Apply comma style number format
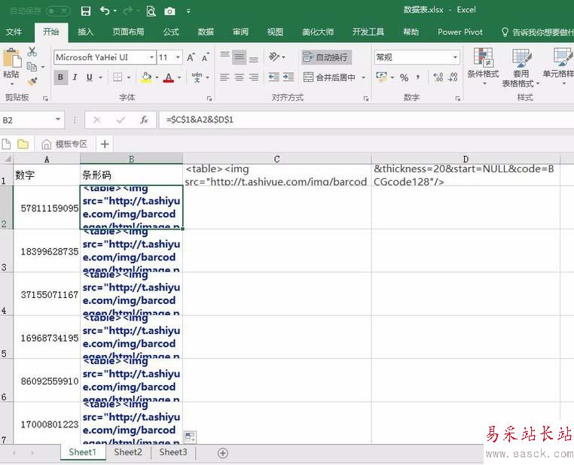574x465 pixels. pyautogui.click(x=418, y=77)
